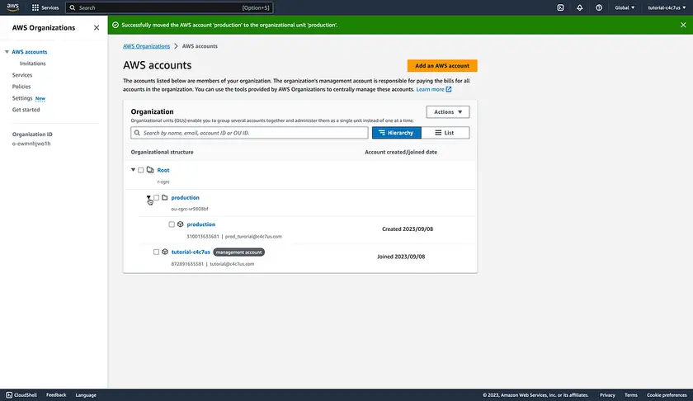Screen dimensions: 693x401
Task: Click the Root organization folder icon
Action: tap(150, 170)
